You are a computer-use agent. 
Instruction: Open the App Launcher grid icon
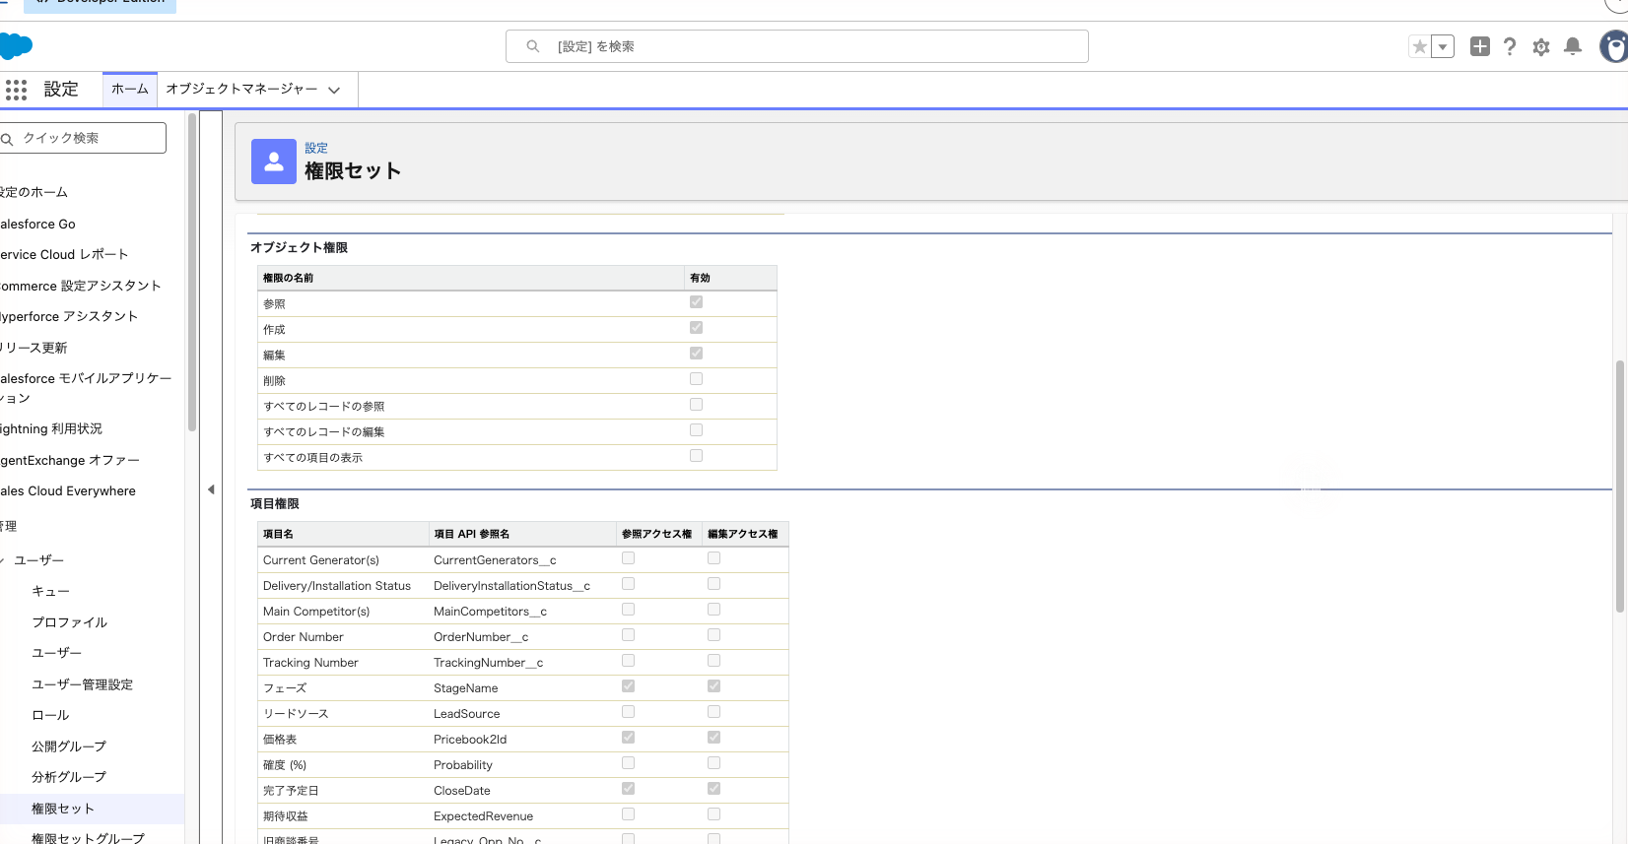[16, 90]
